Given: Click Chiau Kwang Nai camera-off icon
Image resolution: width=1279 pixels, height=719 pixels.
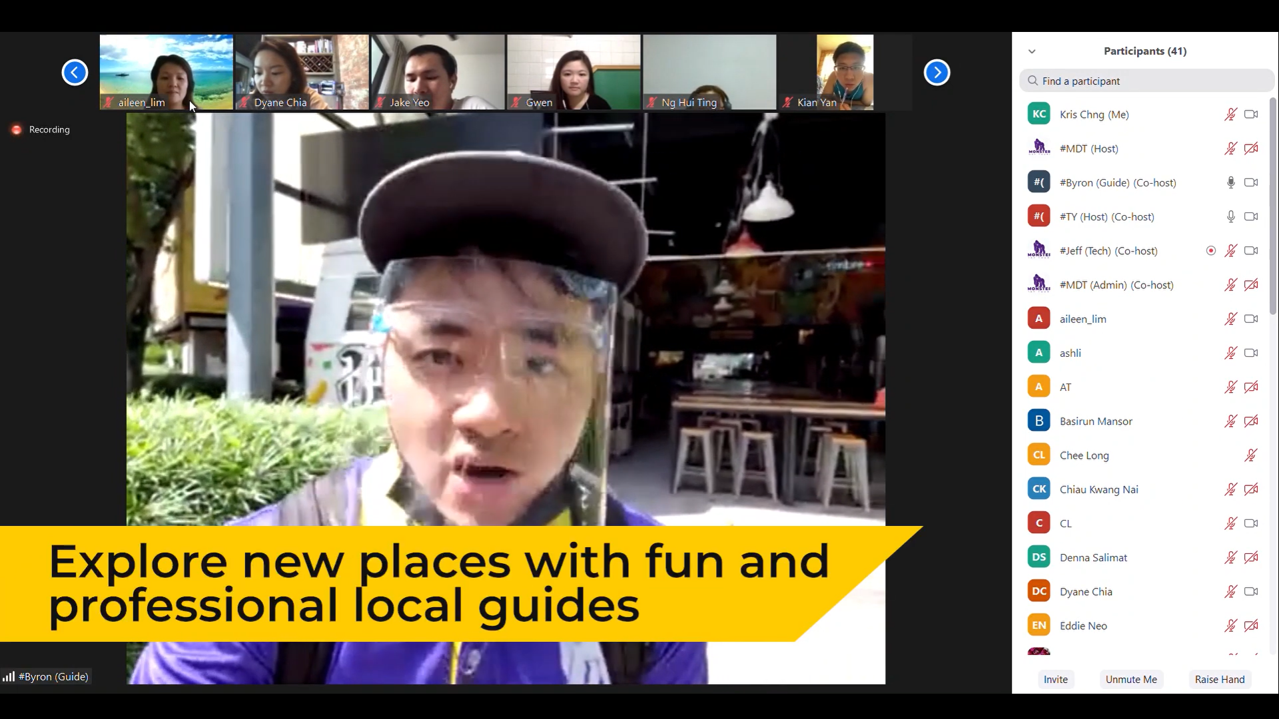Looking at the screenshot, I should (1251, 489).
